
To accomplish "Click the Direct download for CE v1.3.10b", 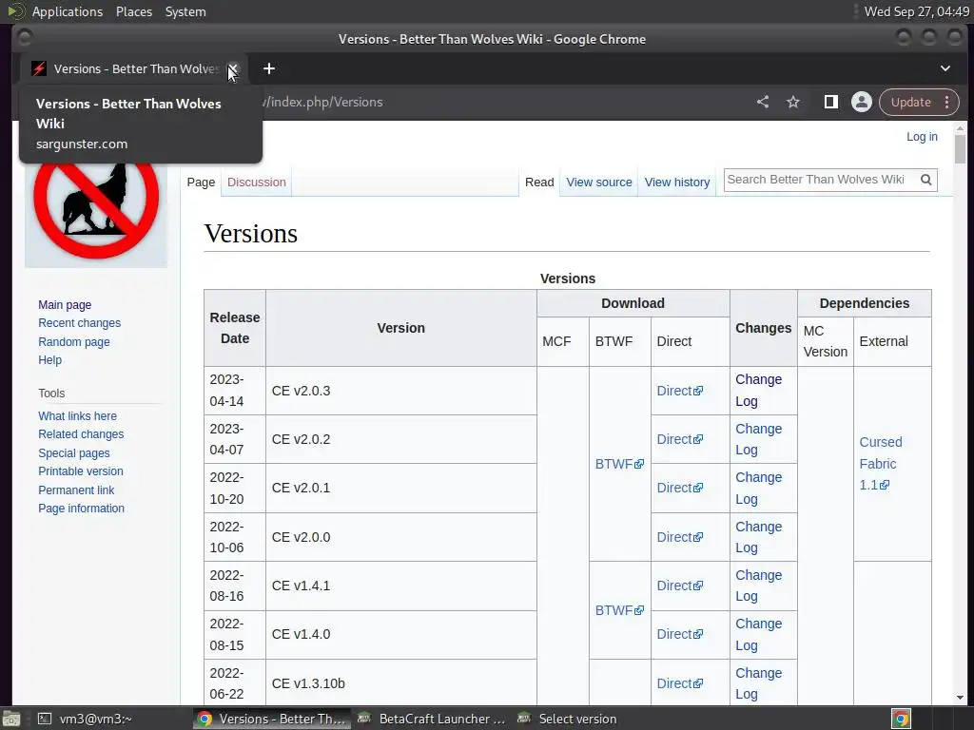I will pyautogui.click(x=679, y=683).
